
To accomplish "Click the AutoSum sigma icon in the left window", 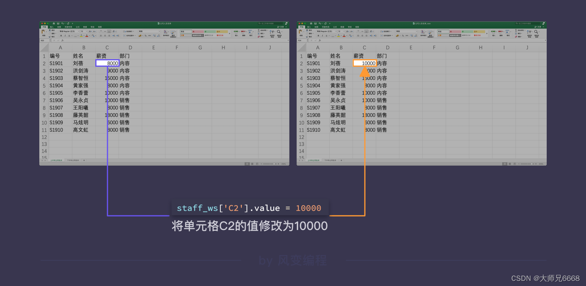I will click(258, 30).
